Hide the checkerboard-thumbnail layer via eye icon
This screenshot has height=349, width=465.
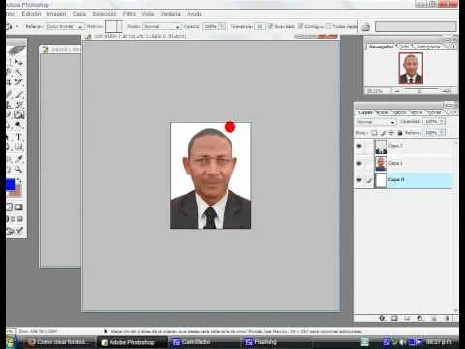pos(359,146)
